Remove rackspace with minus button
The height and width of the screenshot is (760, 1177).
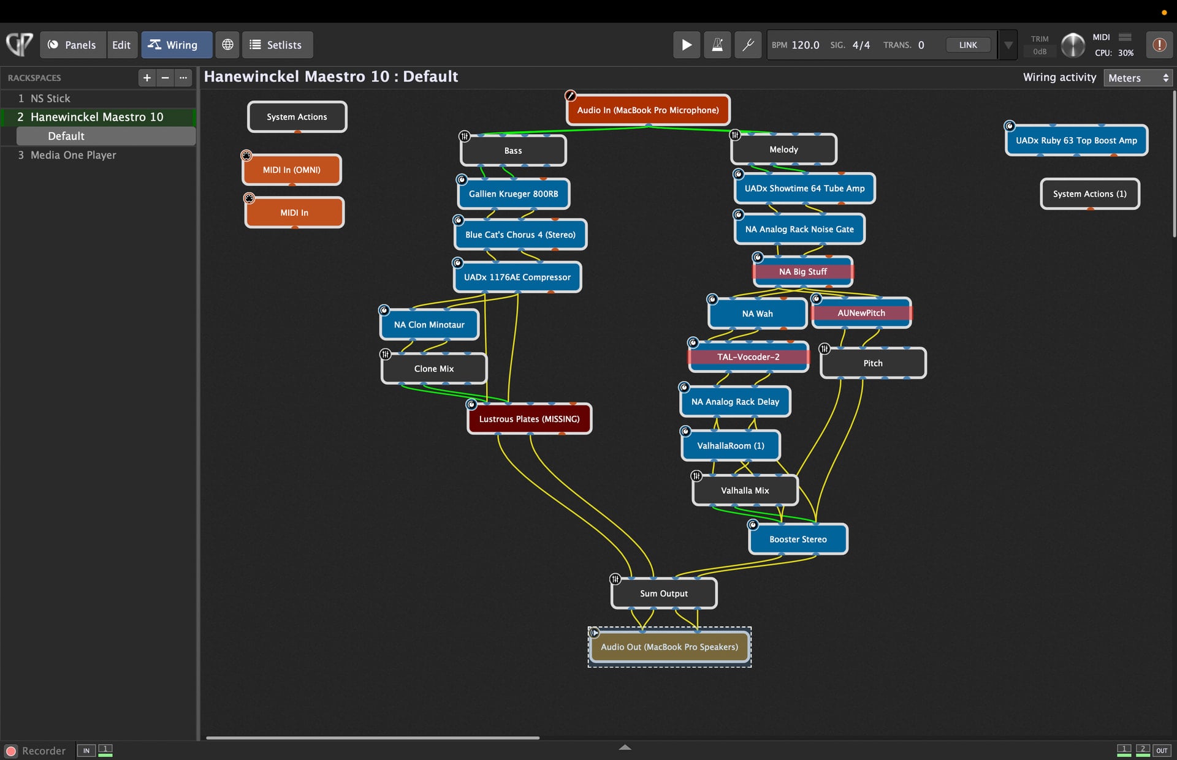coord(165,78)
